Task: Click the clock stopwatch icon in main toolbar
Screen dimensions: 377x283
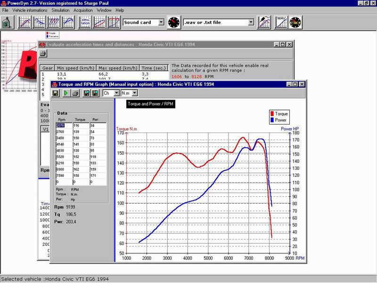Action: click(x=173, y=22)
